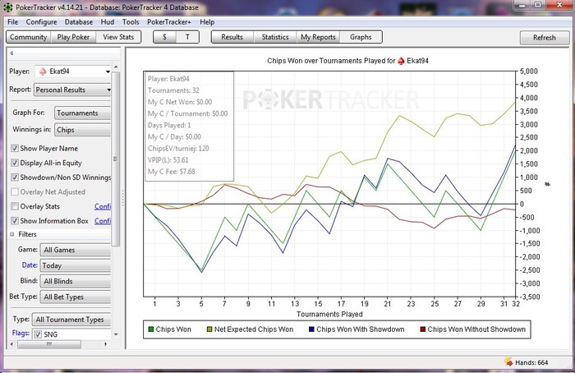Toggle Showdown/Non SD Winnings checkbox

tap(15, 177)
